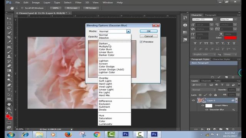Open anti-aliasing Sharp dropdown
Screen dimensions: 246x138
pos(230,54)
